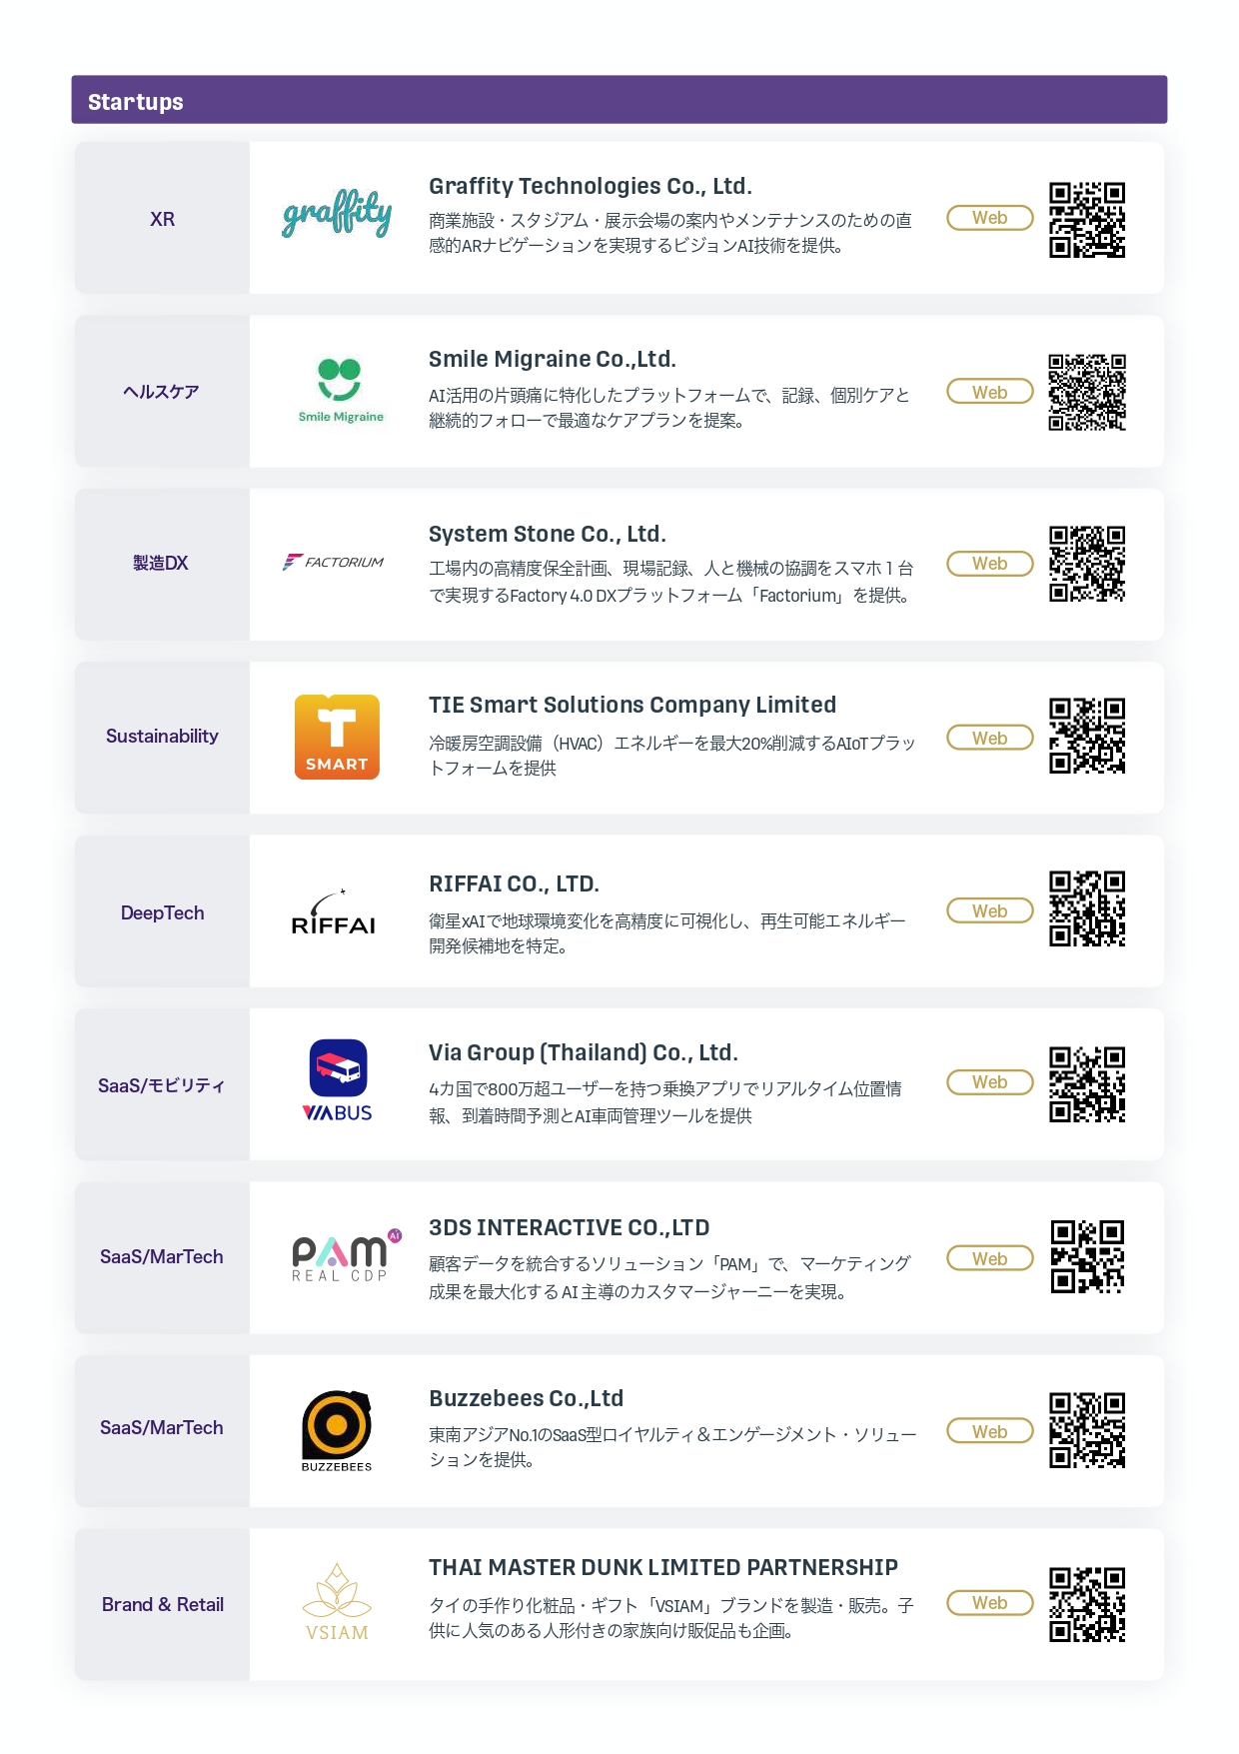
Task: Click the Buzzebees logo
Action: 337,1430
